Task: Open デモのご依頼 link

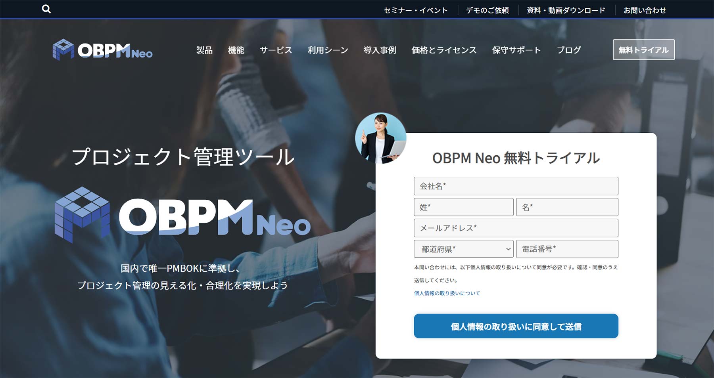Action: pos(487,10)
